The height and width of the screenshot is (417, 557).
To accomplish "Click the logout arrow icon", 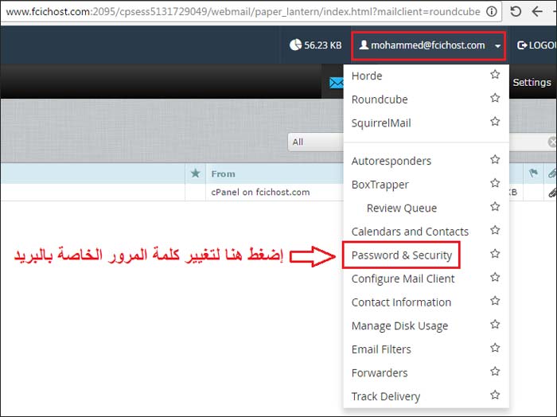I will (x=522, y=45).
